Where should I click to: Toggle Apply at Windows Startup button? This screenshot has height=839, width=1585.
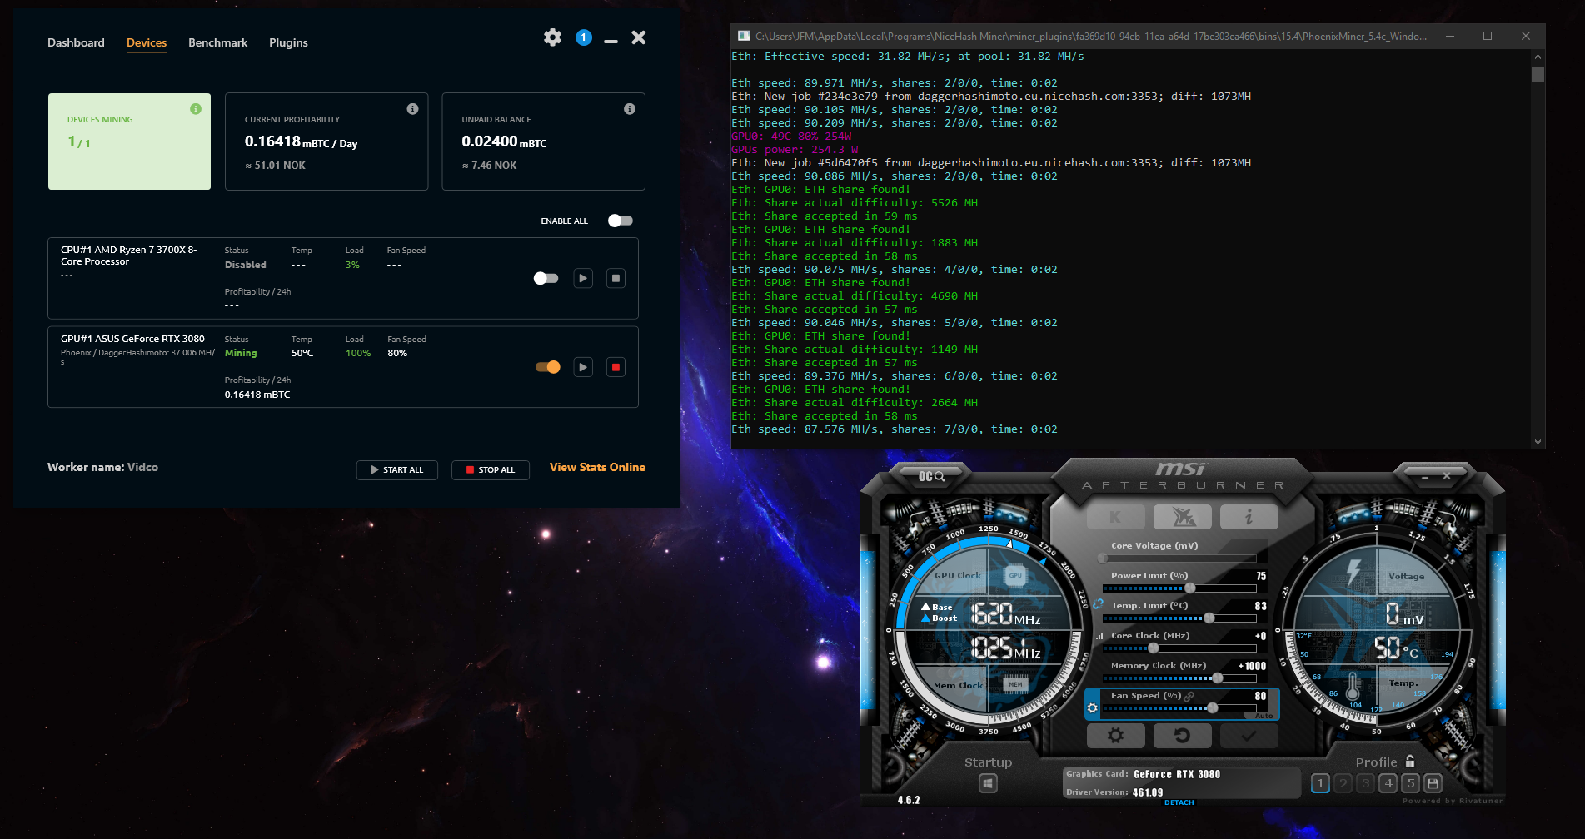coord(988,783)
